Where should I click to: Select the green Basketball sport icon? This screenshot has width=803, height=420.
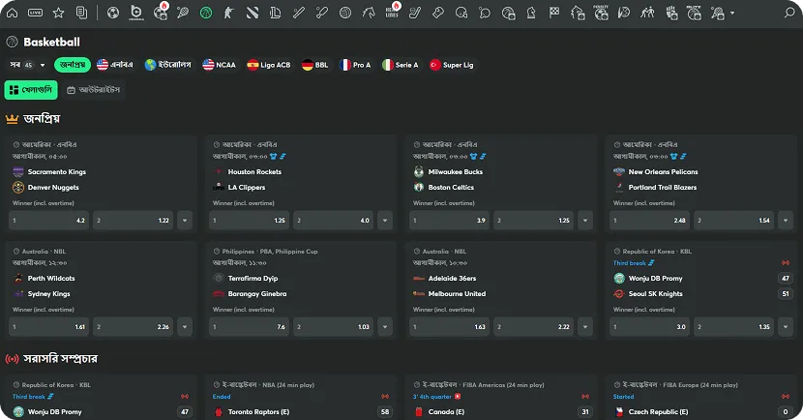click(x=206, y=13)
